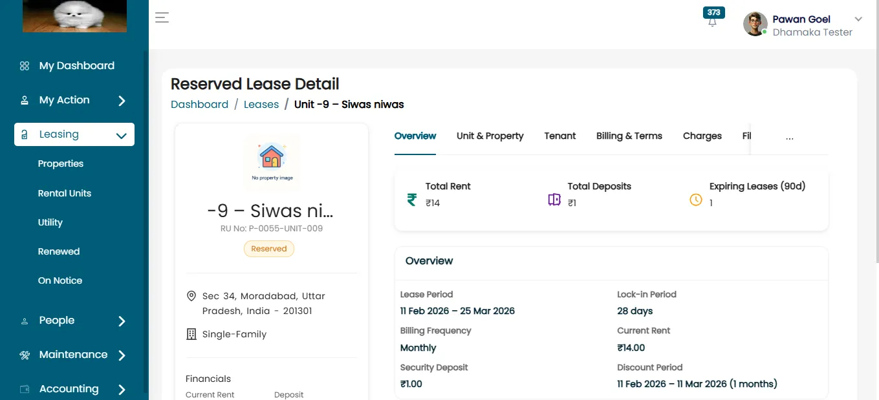Screen dimensions: 879x400
Task: Switch to the Tenant tab
Action: (x=560, y=136)
